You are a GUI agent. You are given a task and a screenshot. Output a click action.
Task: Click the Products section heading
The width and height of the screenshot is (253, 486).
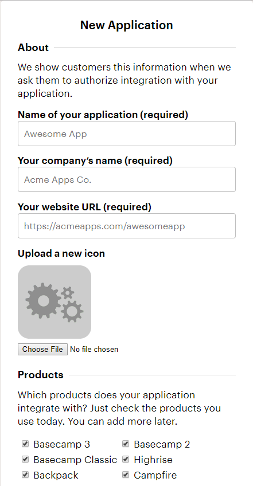click(41, 375)
